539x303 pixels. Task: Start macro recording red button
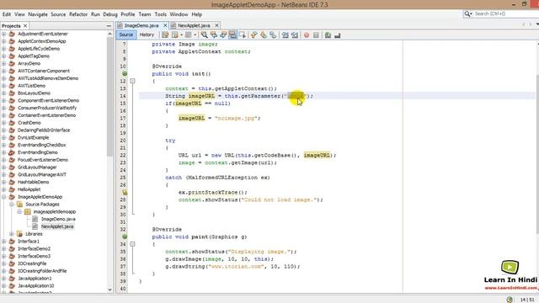pos(307,35)
